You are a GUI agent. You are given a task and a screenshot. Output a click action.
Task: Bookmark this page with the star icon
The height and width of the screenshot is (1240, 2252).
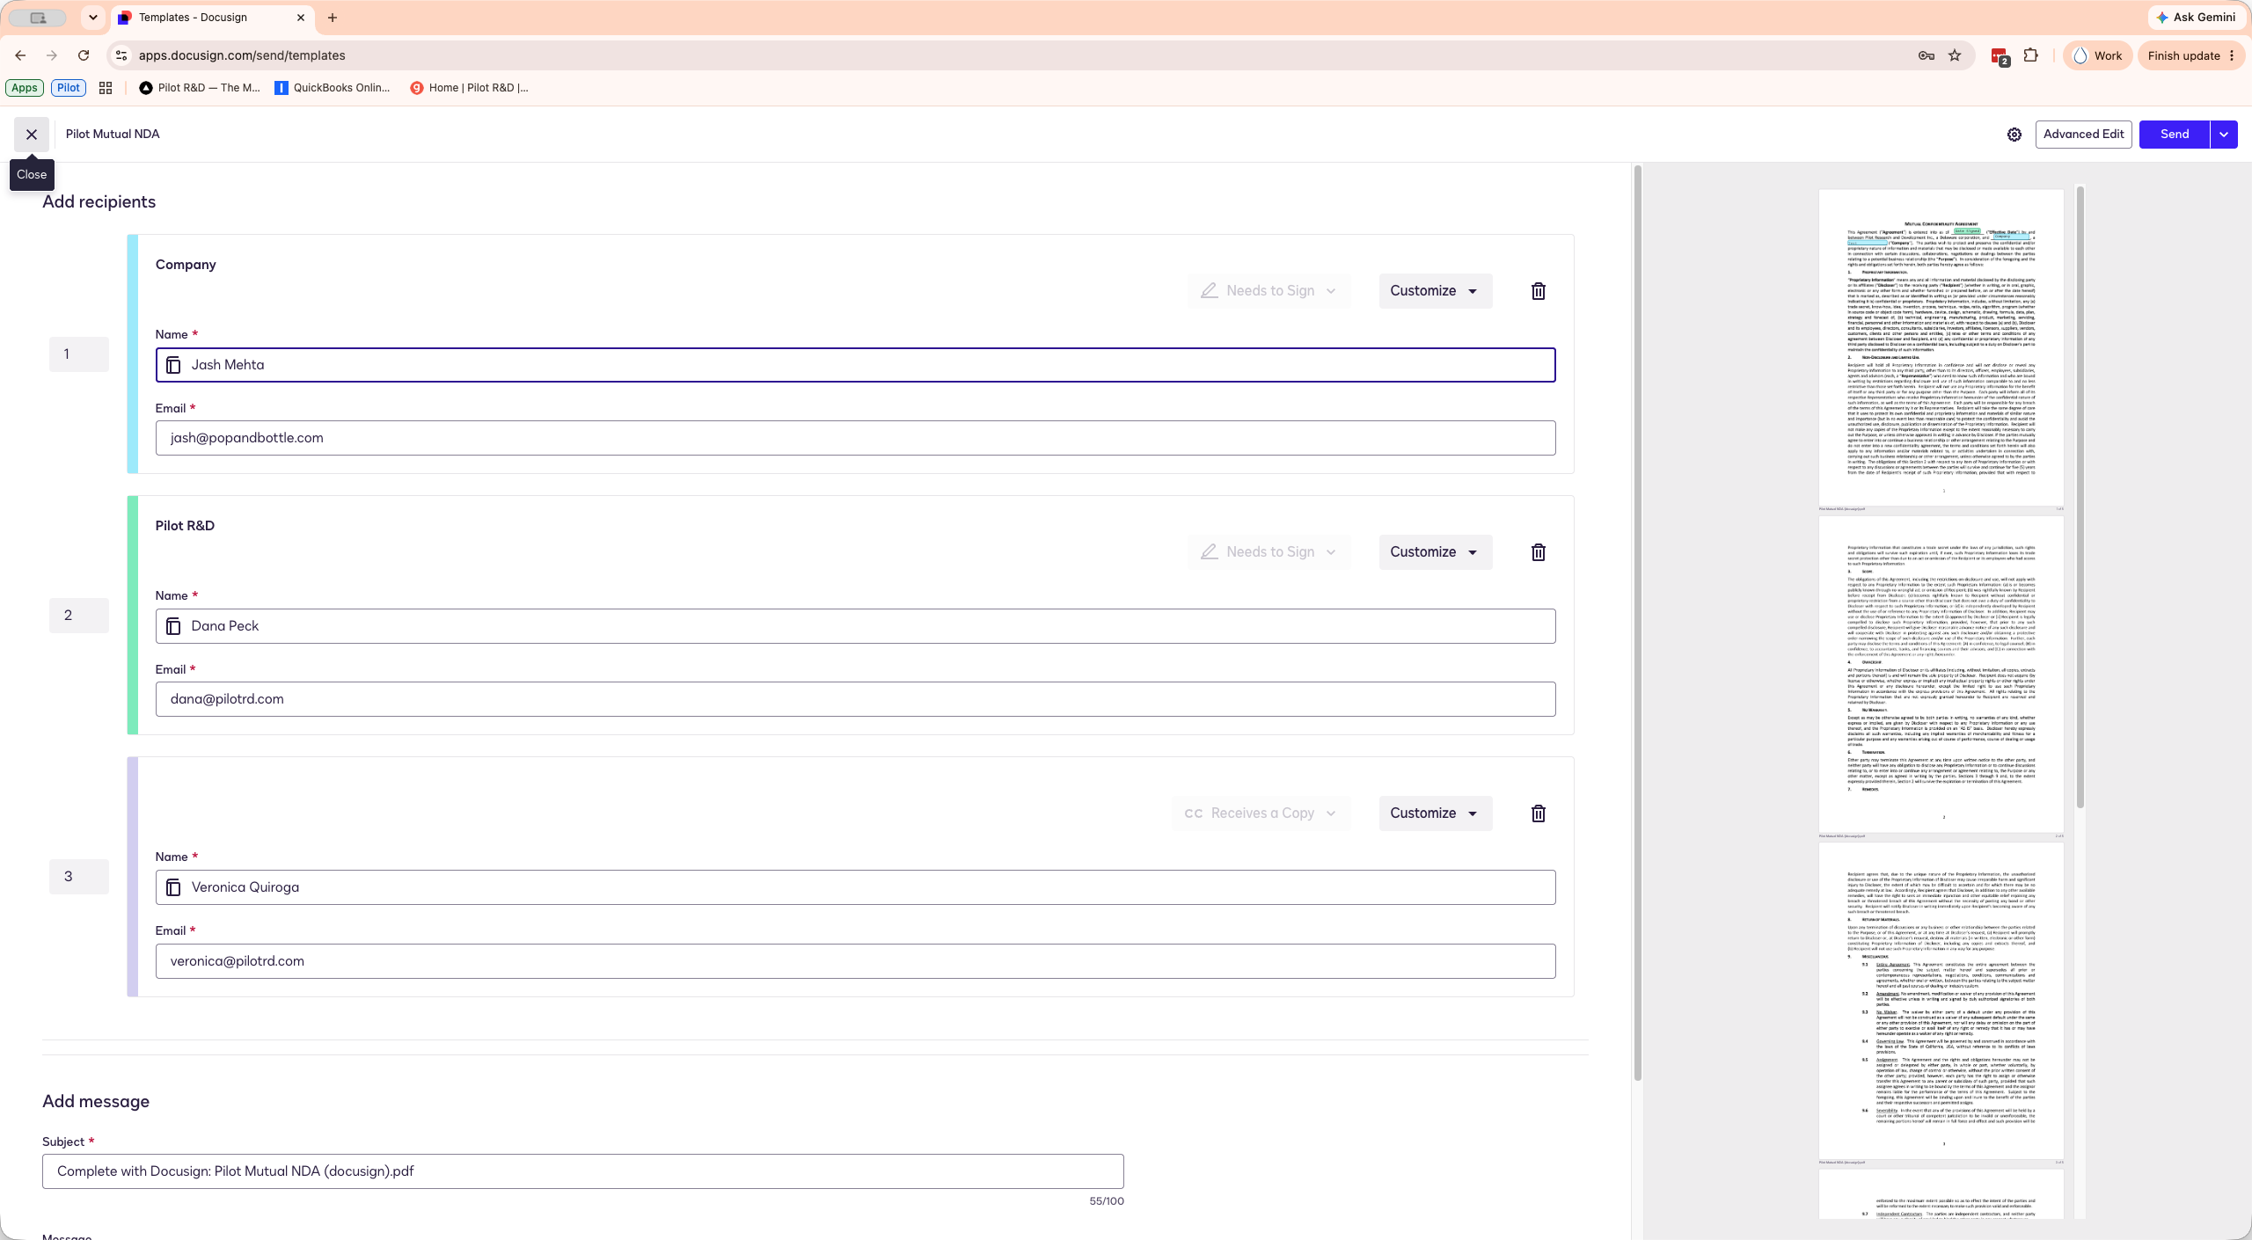1955,55
